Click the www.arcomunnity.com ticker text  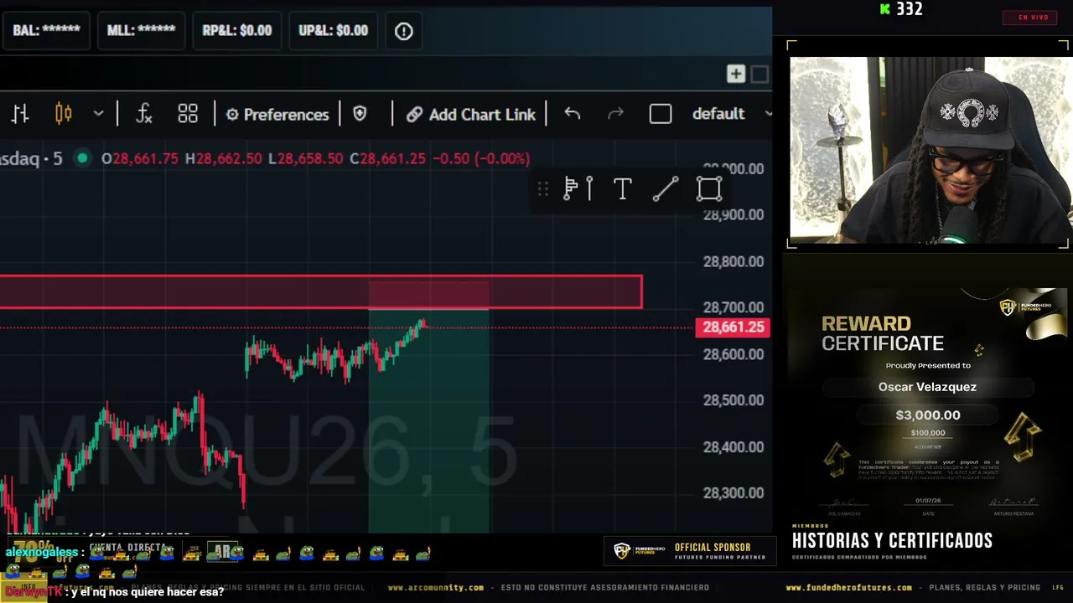pyautogui.click(x=435, y=588)
